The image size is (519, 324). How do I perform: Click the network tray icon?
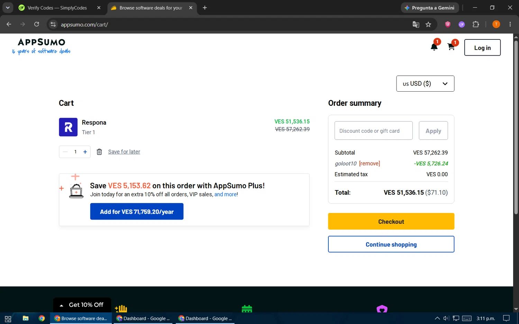click(x=456, y=318)
